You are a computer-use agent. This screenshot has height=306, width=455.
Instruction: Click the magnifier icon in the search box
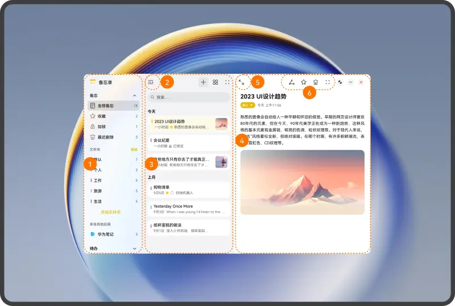click(x=152, y=97)
